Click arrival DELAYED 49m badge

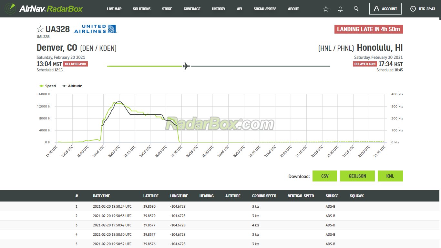pyautogui.click(x=365, y=64)
